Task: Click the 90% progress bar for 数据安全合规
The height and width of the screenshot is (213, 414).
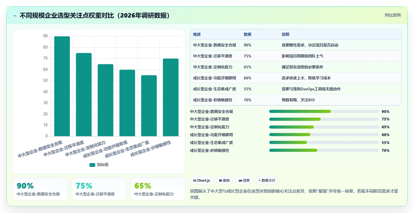Action: (x=324, y=111)
